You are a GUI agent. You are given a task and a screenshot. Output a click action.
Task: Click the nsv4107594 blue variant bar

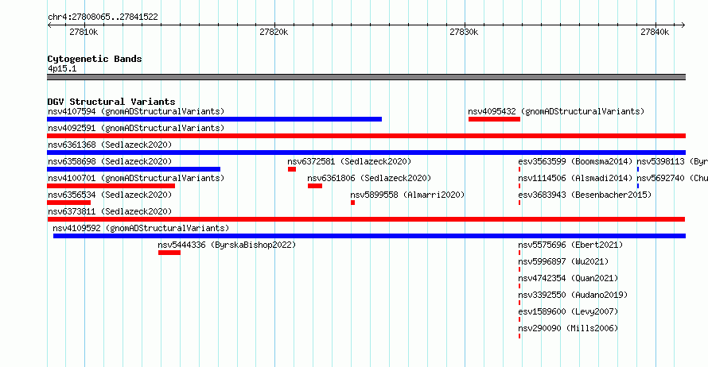coord(215,119)
